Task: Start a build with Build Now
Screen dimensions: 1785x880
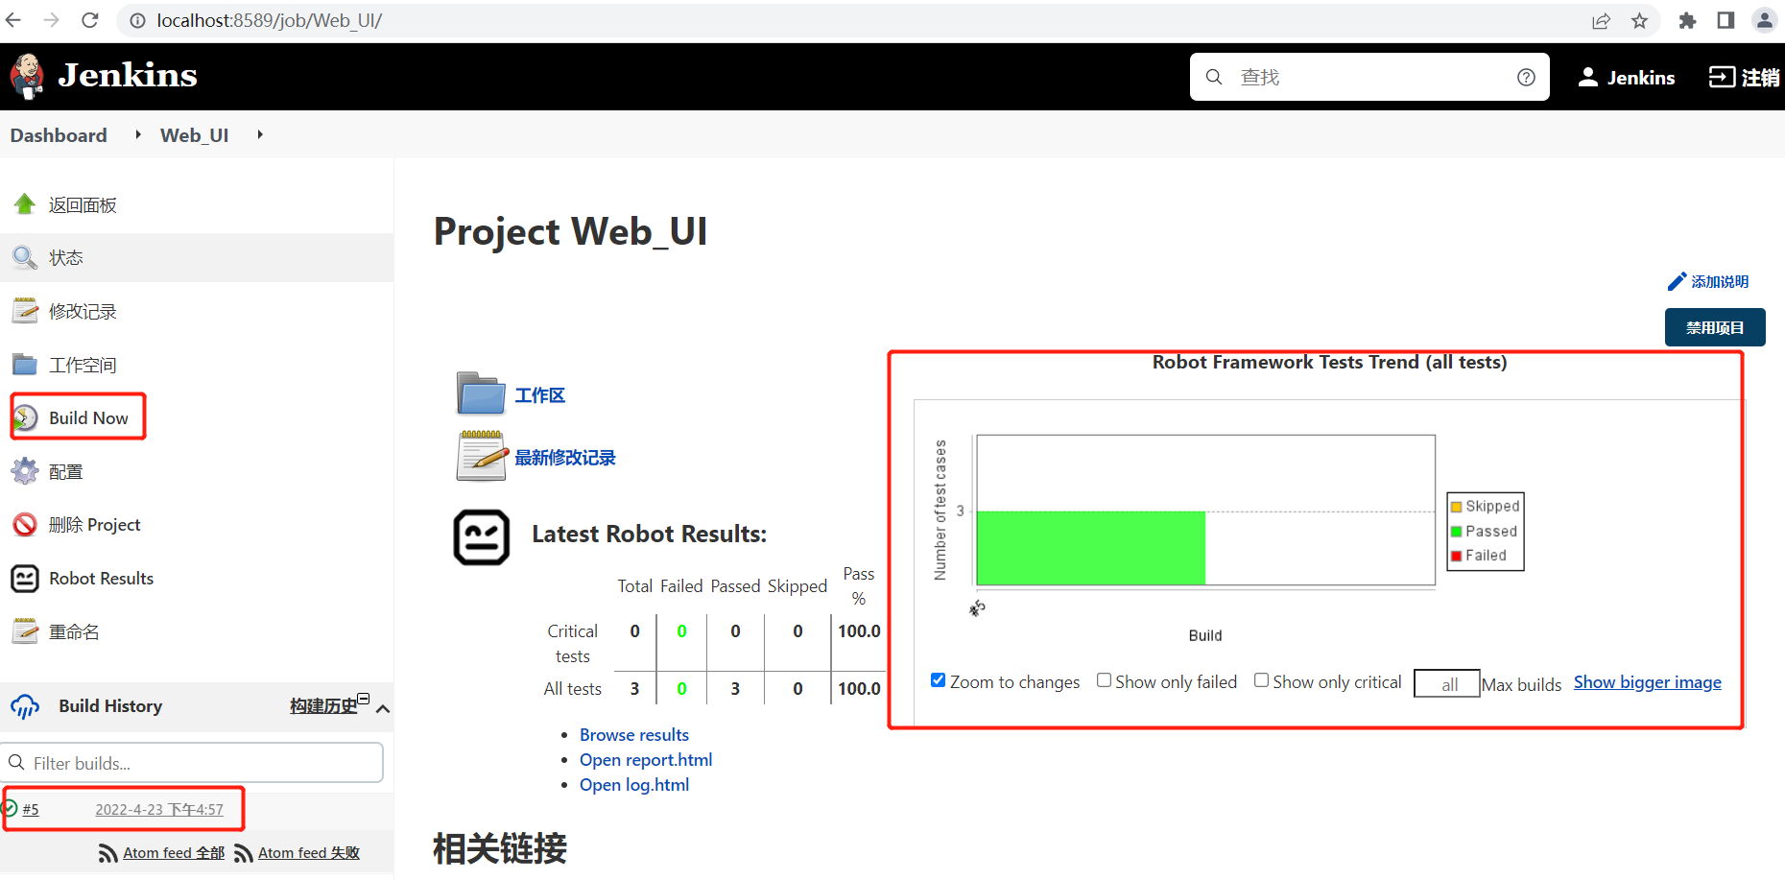Action: [88, 417]
